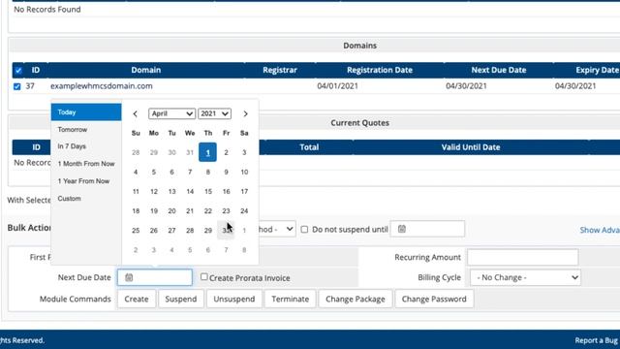The image size is (620, 349).
Task: Sort domains by Registration Date column header
Action: coord(380,70)
